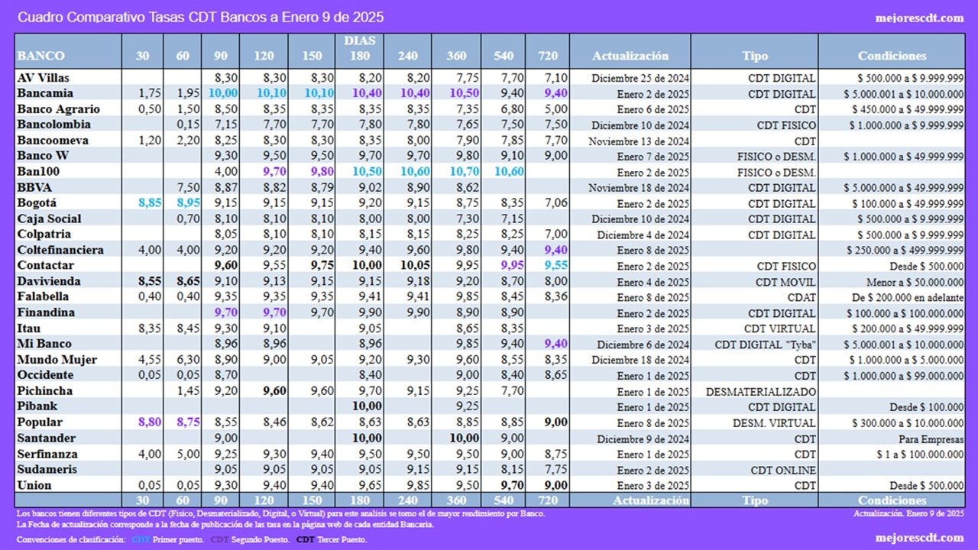Click Santander's 10,00 rate at 360 days
978x550 pixels.
[465, 438]
